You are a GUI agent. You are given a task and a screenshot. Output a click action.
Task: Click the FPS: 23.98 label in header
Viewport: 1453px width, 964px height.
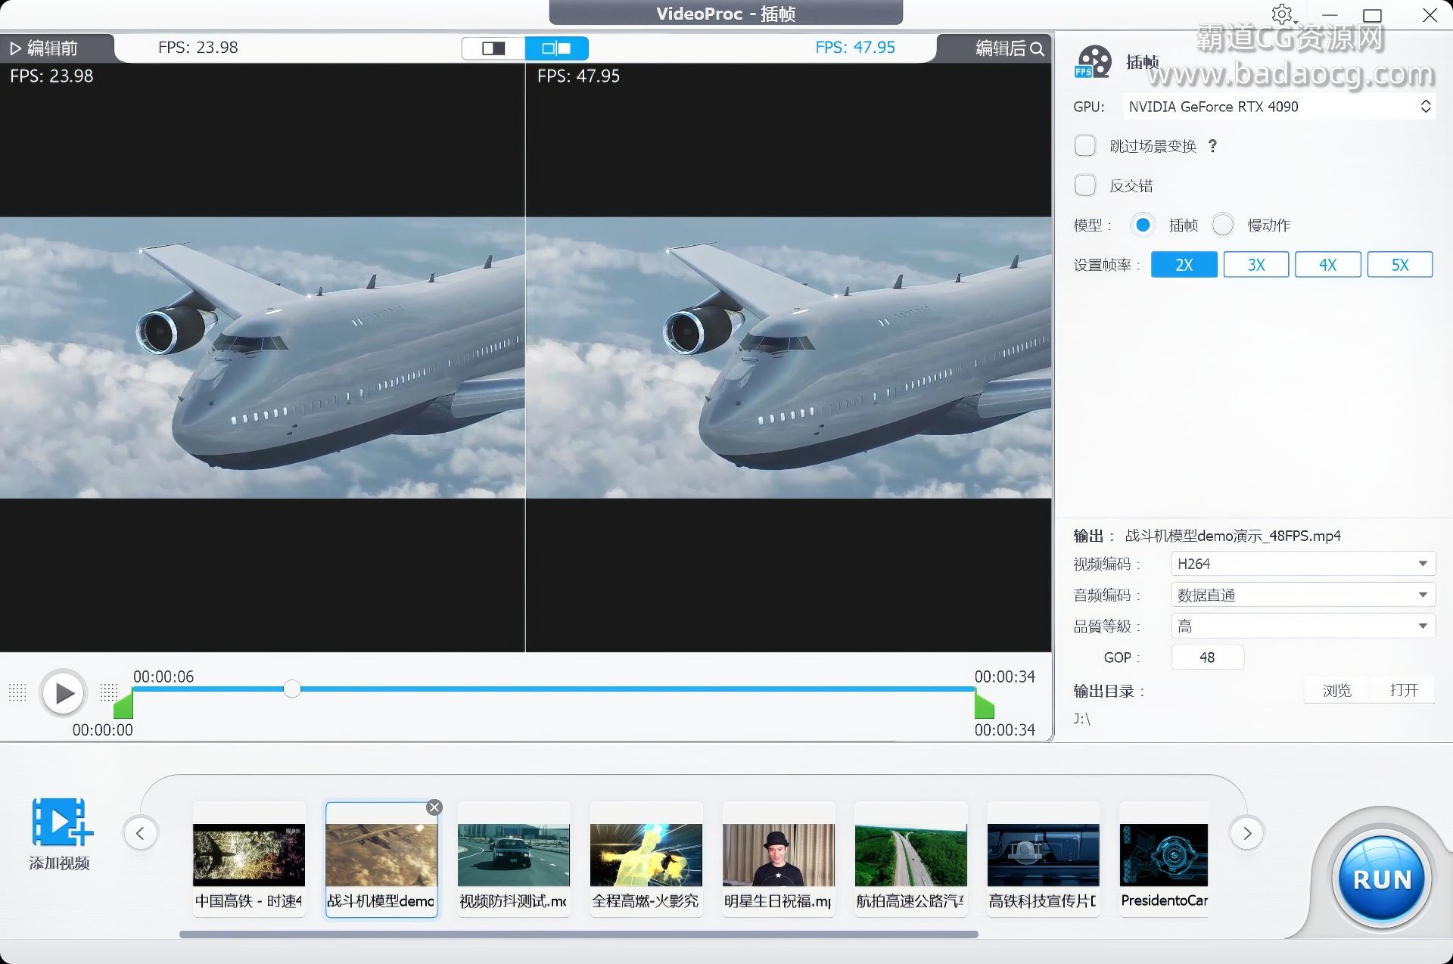pyautogui.click(x=198, y=48)
